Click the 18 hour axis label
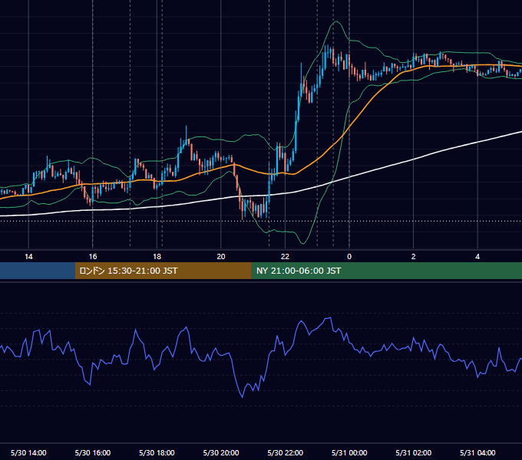 click(x=157, y=257)
